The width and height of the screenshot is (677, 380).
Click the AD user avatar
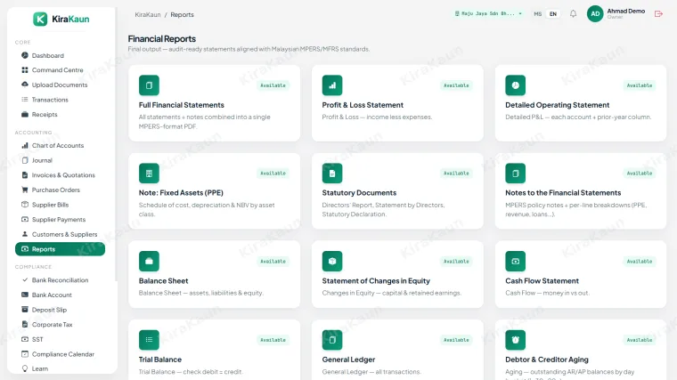pos(595,14)
